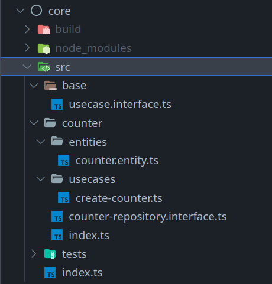Collapse the counter folder chevron
This screenshot has height=284, width=272.
click(x=34, y=123)
